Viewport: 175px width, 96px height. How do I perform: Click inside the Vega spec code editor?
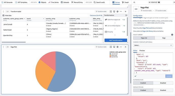153,63
